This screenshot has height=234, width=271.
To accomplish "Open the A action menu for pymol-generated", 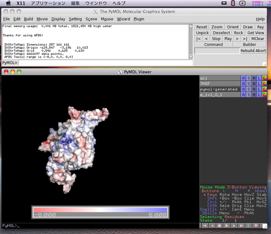I will (243, 89).
